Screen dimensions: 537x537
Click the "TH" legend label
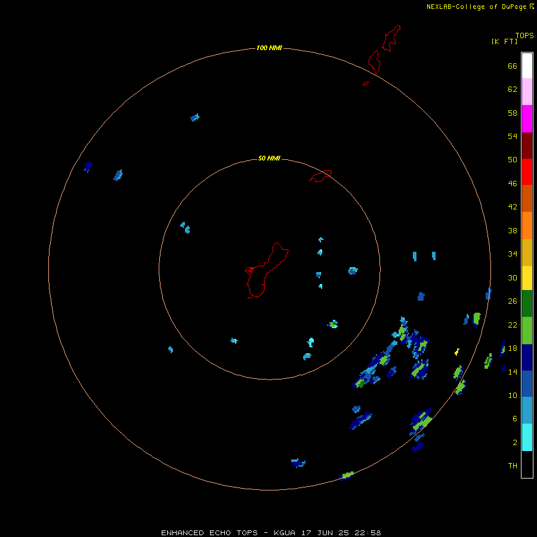[513, 466]
